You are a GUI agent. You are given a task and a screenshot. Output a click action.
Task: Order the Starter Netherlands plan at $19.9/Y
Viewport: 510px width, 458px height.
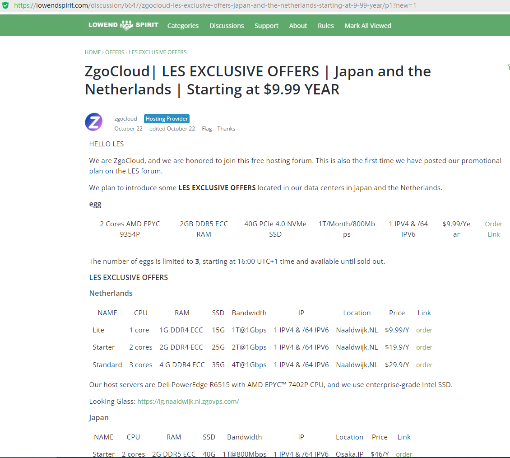424,347
